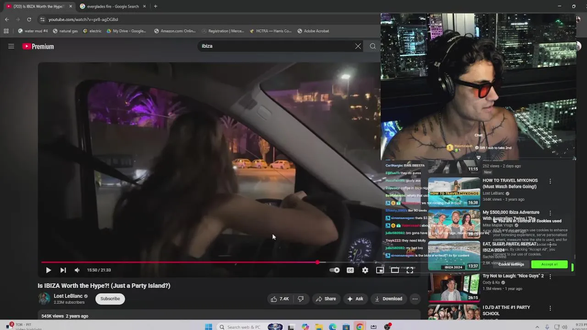Open options for $500,000 Ibiza Adventure video
The width and height of the screenshot is (587, 330).
pyautogui.click(x=550, y=214)
